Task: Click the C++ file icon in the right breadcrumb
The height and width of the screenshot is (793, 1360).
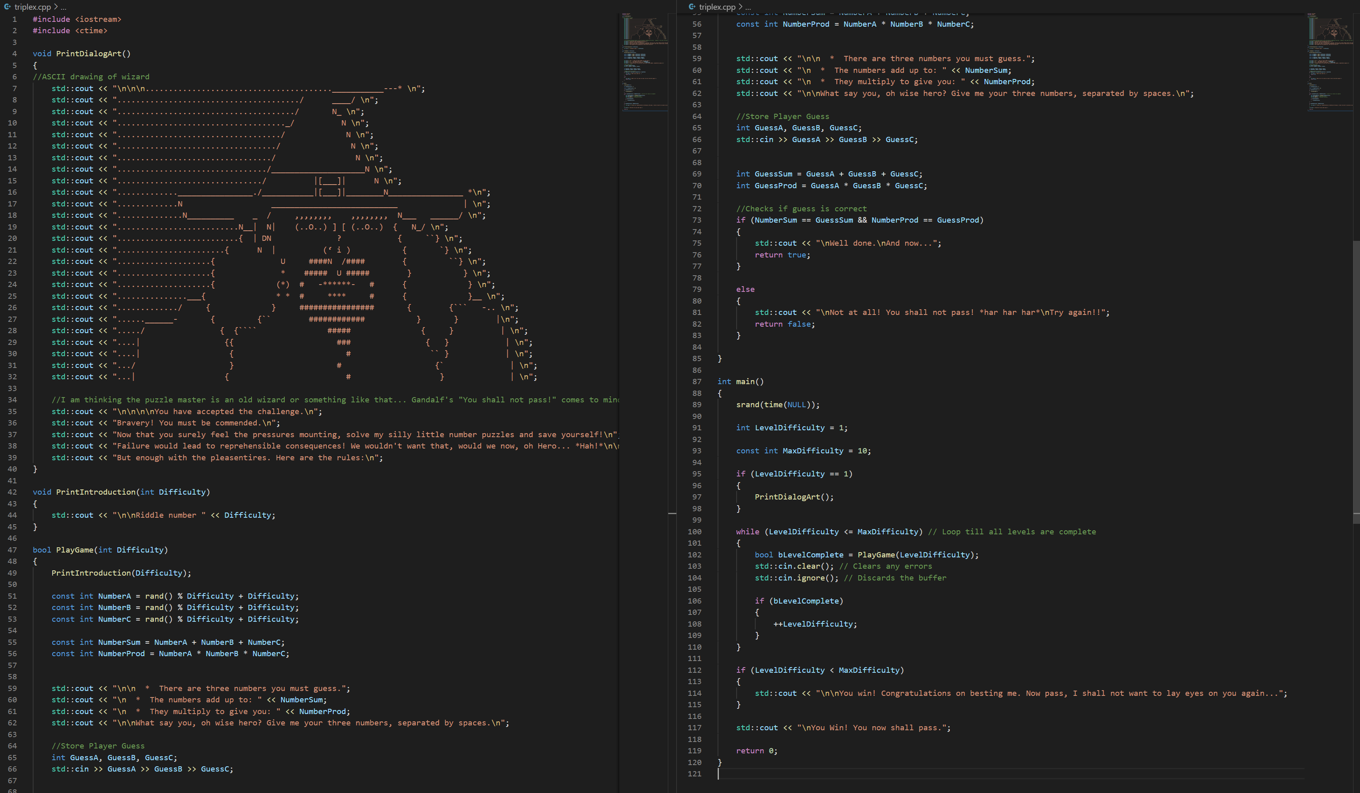Action: tap(693, 7)
